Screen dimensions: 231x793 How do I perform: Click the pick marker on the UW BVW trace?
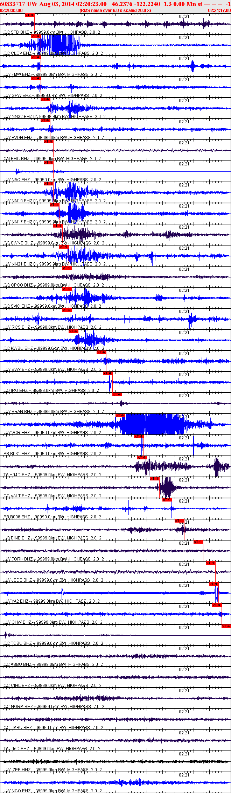pyautogui.click(x=101, y=352)
